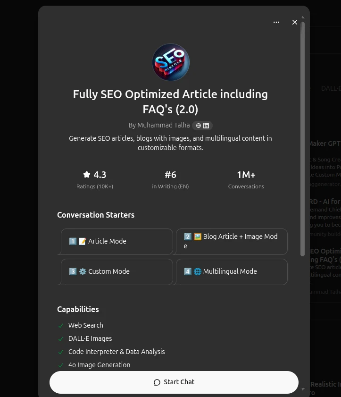Close the GPT details dialog

tap(294, 22)
